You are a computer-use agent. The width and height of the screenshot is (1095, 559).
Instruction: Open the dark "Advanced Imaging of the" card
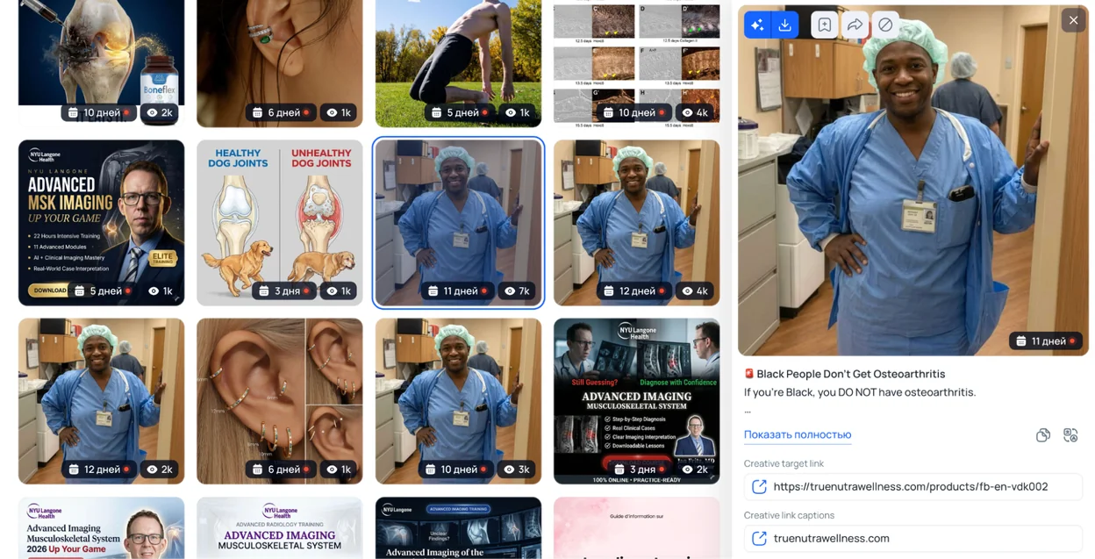click(x=458, y=528)
